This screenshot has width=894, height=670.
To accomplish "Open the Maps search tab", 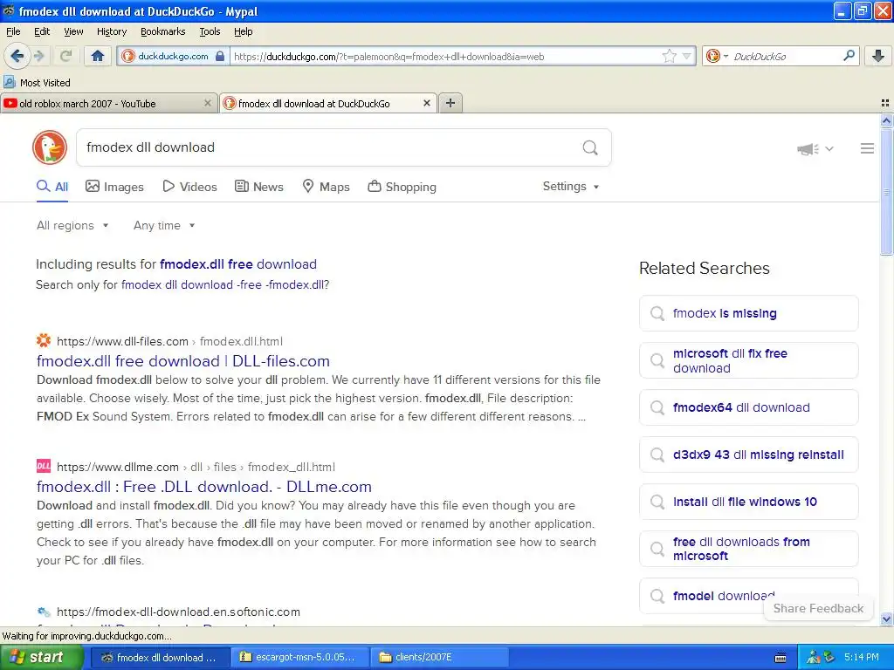I will coord(326,187).
